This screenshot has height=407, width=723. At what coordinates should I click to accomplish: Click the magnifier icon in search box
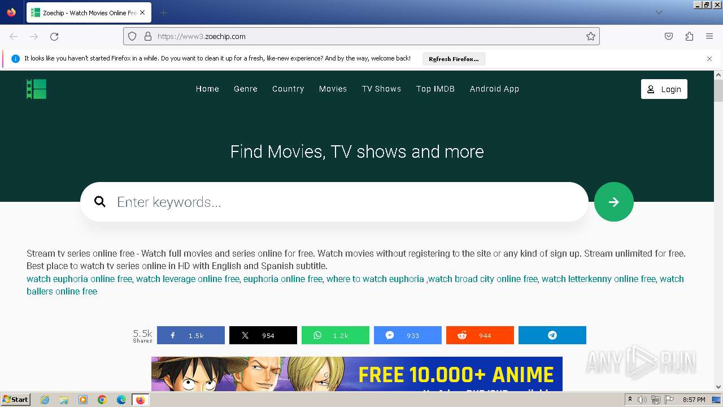pyautogui.click(x=100, y=202)
